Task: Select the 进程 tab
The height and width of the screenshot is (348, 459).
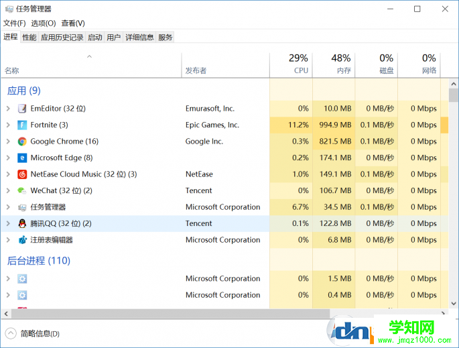Action: [11, 37]
